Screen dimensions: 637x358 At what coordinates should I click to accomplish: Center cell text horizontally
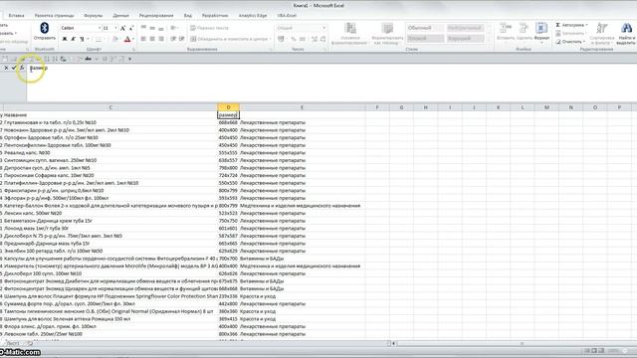point(152,39)
